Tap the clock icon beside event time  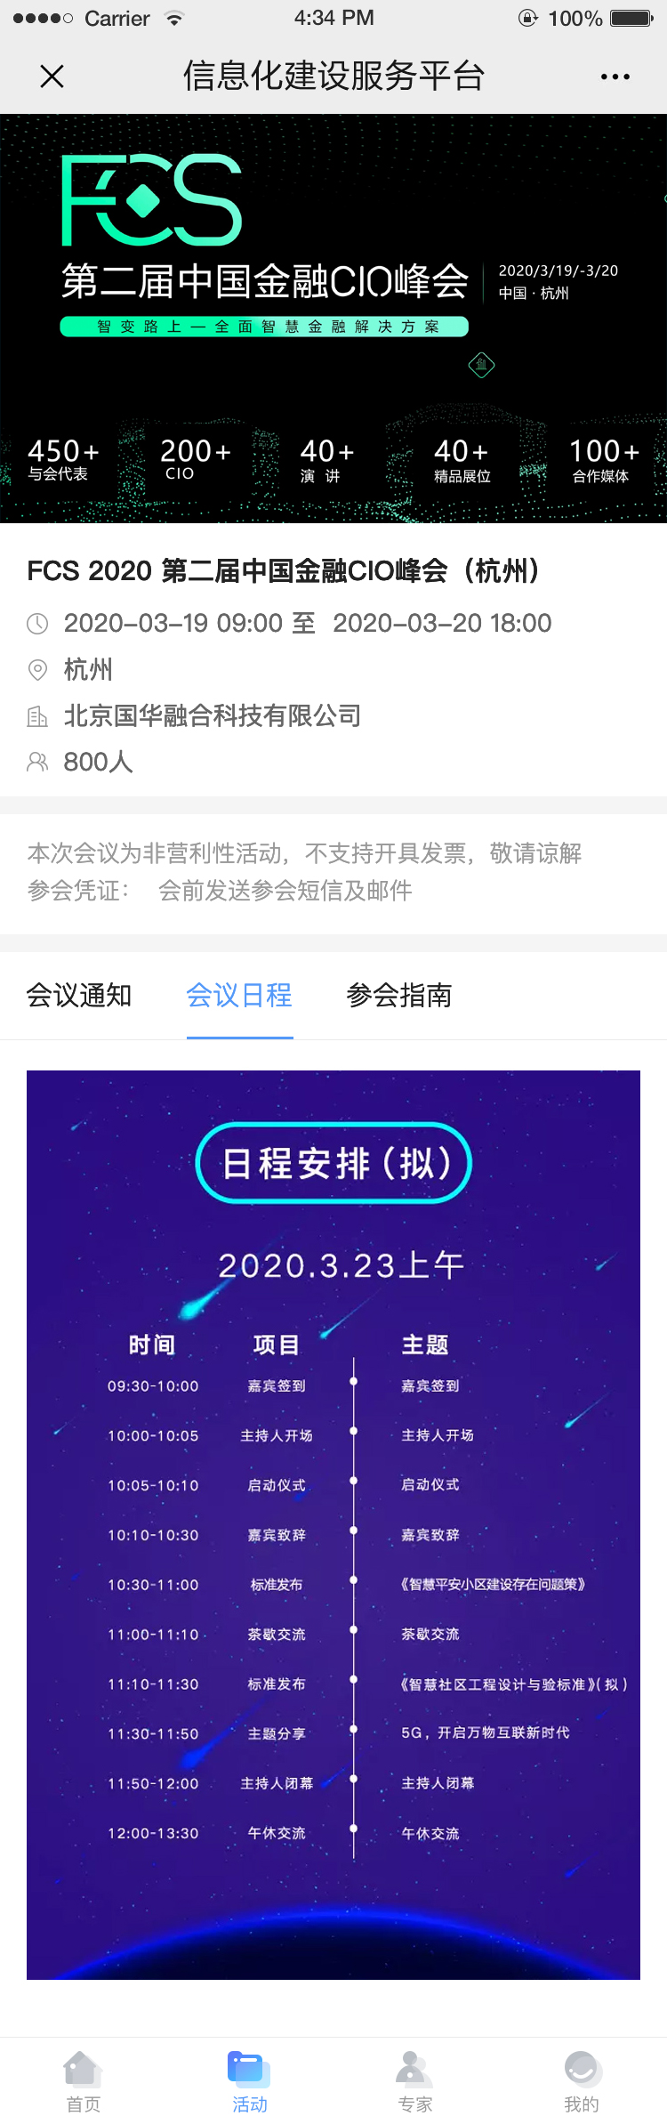point(37,624)
